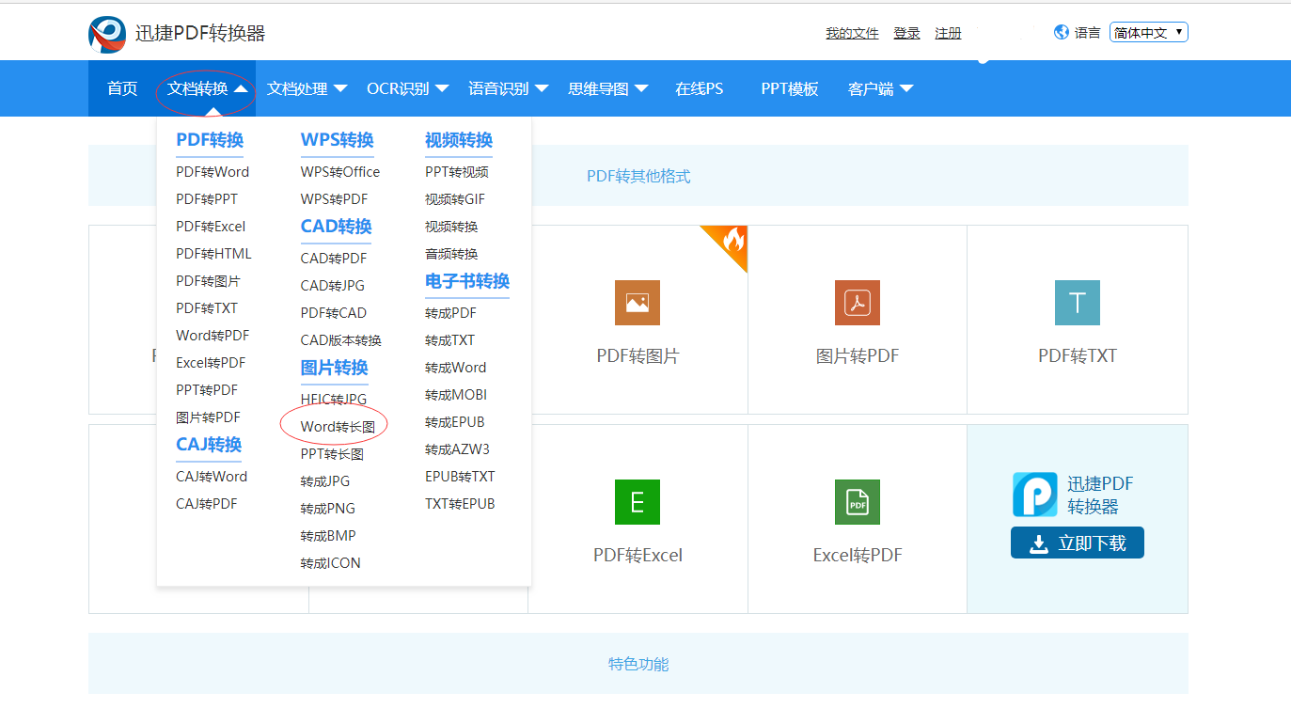
Task: Open the 简体中文 language dropdown
Action: point(1149,32)
